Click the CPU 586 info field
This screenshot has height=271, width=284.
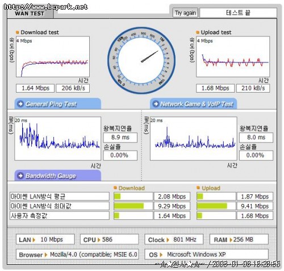pyautogui.click(x=110, y=239)
